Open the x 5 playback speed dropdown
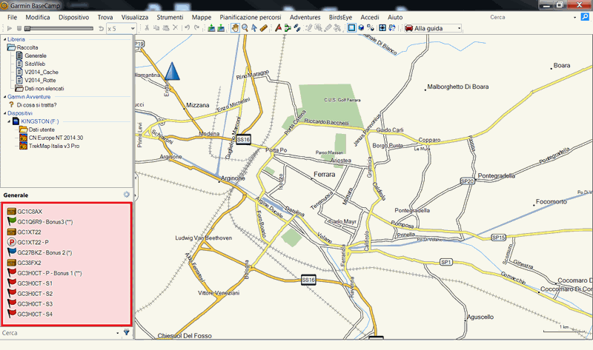The image size is (593, 350). (x=121, y=28)
